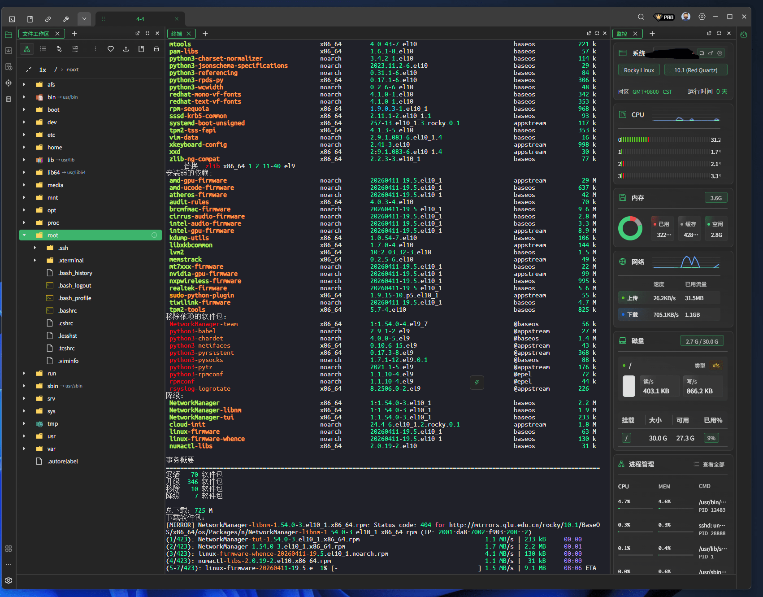Click the root breadcrumb path segment
763x597 pixels.
click(72, 70)
